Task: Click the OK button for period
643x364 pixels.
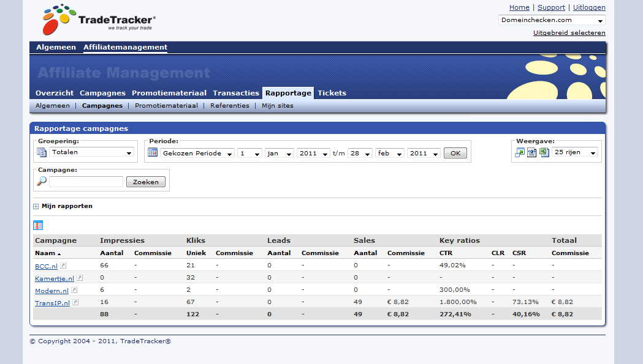Action: [455, 153]
